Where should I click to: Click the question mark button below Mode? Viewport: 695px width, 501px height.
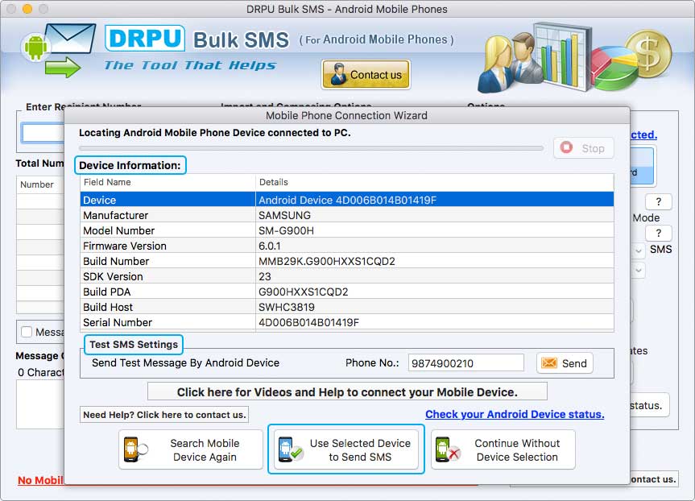(658, 234)
